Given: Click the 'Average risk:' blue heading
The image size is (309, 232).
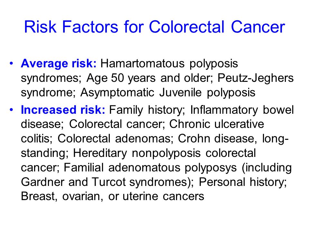Looking at the screenshot, I should click(59, 63).
